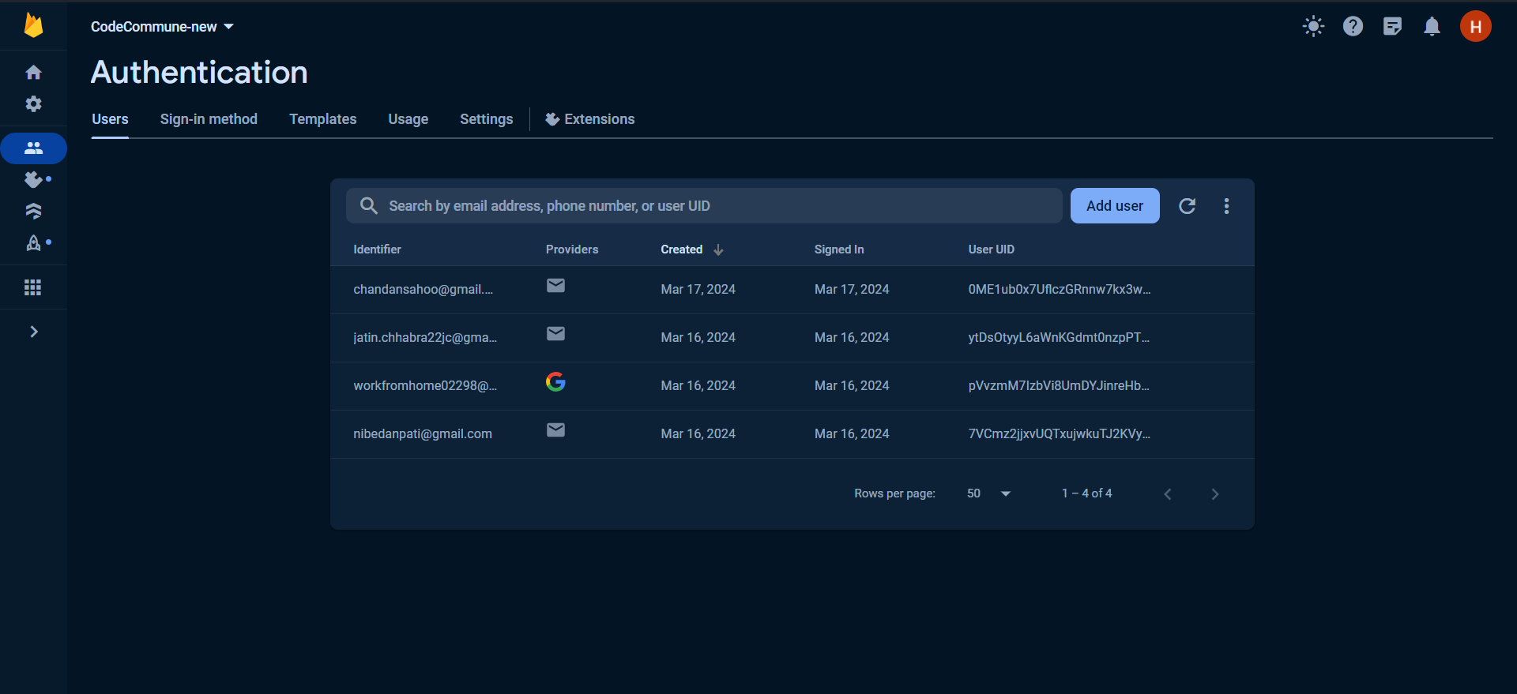Click the User UID starting with pVvzmM7Izb

point(1059,386)
